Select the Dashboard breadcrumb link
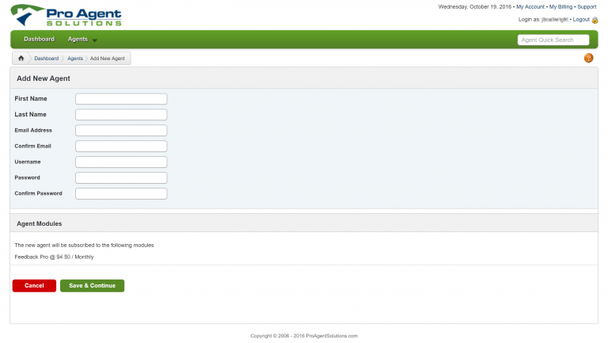 tap(46, 59)
